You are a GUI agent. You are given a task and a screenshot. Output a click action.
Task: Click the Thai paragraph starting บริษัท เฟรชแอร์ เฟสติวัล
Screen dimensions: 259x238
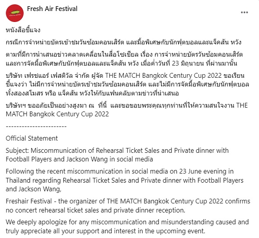point(127,84)
